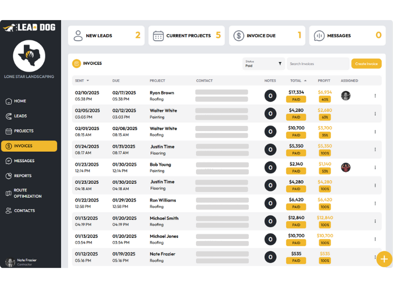Open the Status filter dropdown
The image size is (393, 288).
click(263, 64)
